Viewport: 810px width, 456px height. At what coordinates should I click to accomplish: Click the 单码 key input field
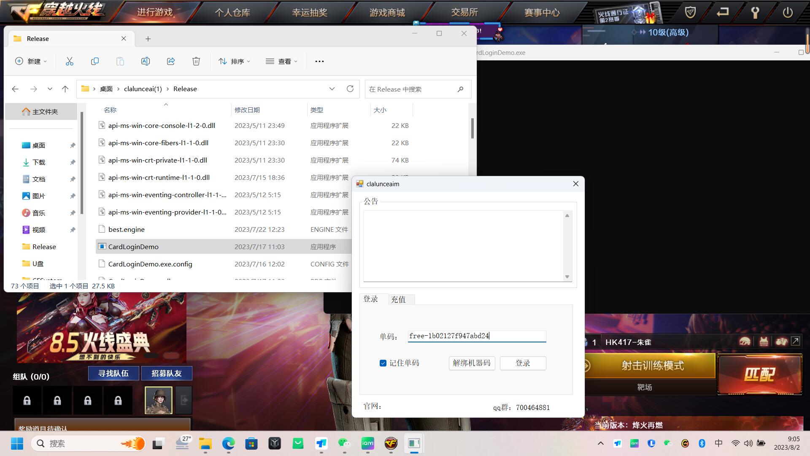[477, 336]
